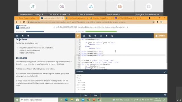Click the Python Institute logo
This screenshot has width=182, height=102.
23,27
